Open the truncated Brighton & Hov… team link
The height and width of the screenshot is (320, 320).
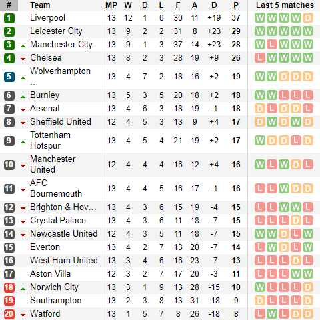63,207
